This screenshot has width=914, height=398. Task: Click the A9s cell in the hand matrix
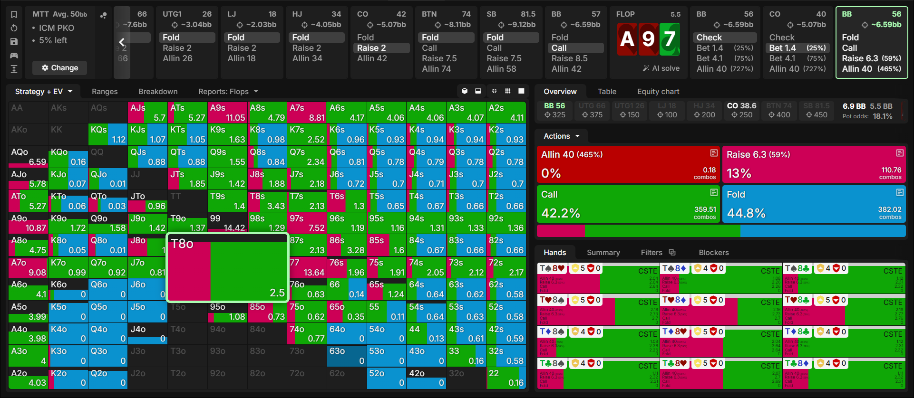(227, 113)
